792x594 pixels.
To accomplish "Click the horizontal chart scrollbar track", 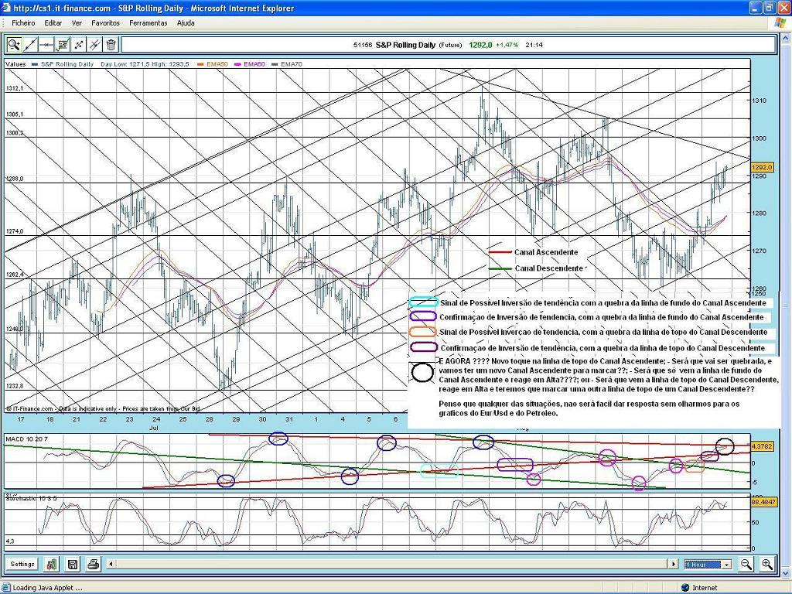I will (x=392, y=564).
